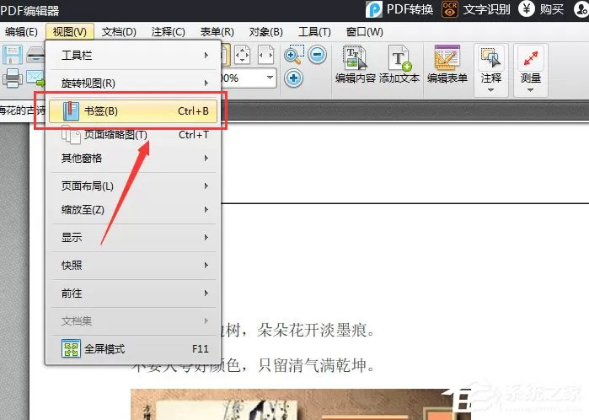Click the Save floppy disk icon
This screenshot has width=589, height=420.
[13, 55]
